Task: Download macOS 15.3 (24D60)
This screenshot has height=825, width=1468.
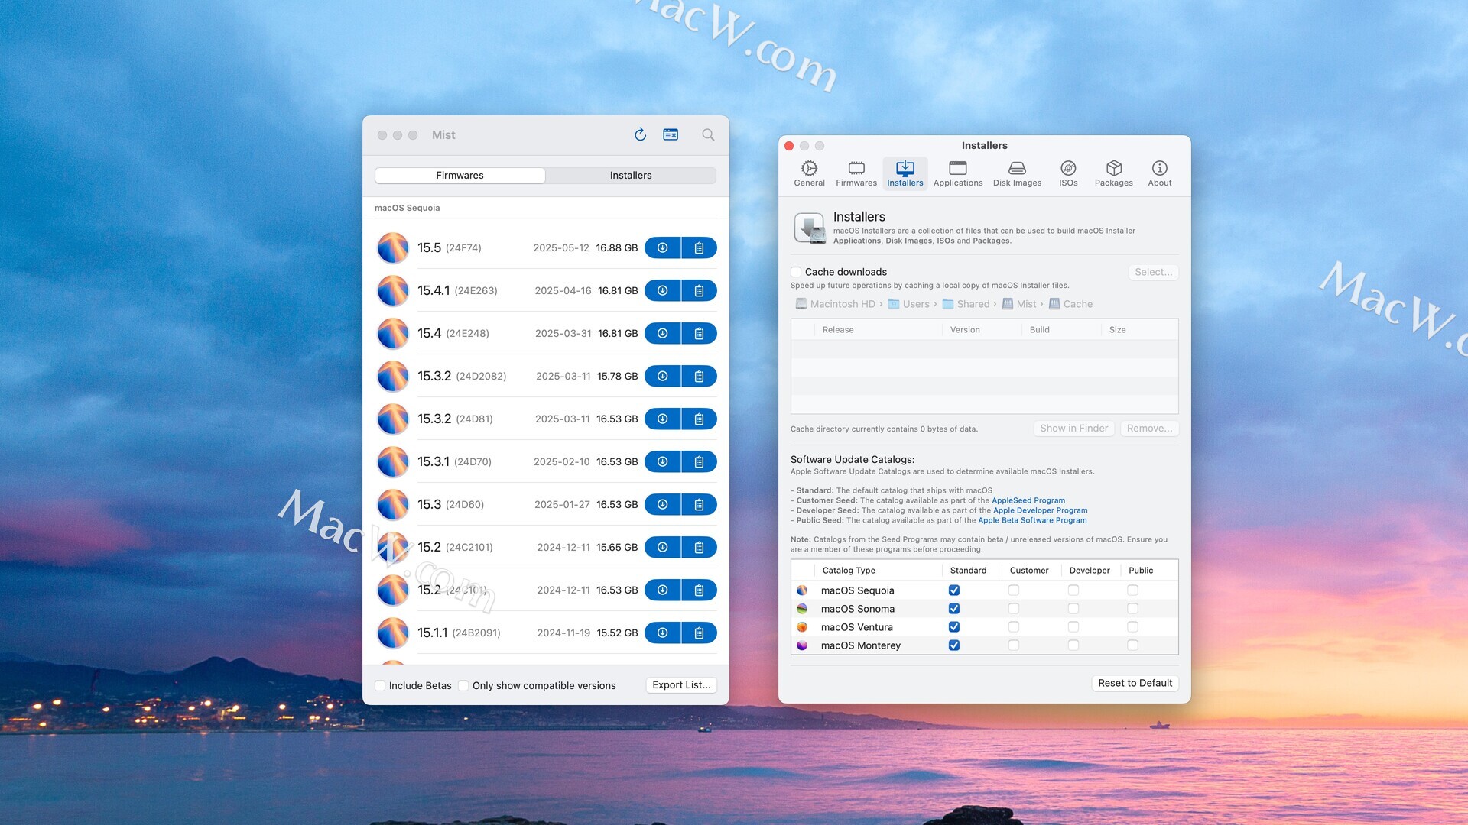Action: coord(663,504)
